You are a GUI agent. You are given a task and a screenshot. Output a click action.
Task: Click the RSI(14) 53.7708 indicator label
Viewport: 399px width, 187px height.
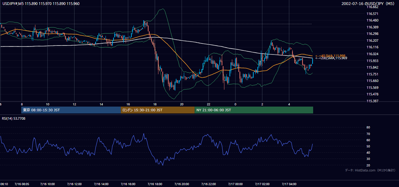[x=13, y=118]
